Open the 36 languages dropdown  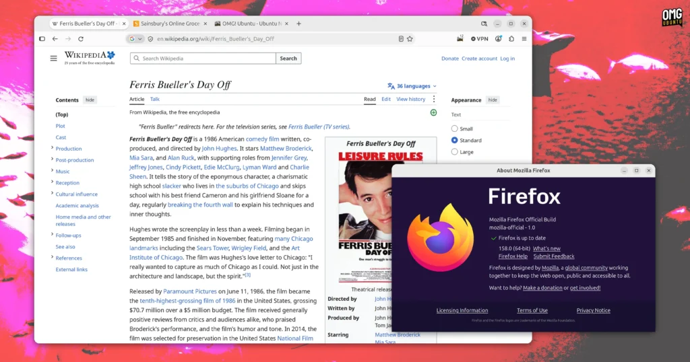[x=412, y=86]
